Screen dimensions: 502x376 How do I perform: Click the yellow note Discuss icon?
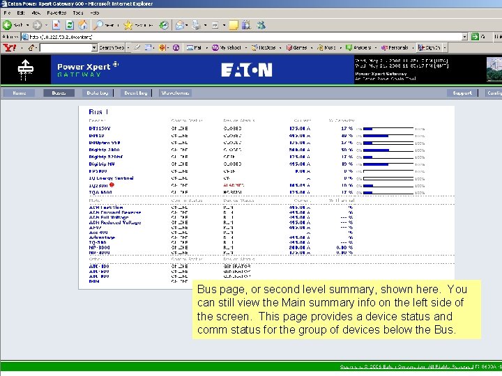pos(234,25)
